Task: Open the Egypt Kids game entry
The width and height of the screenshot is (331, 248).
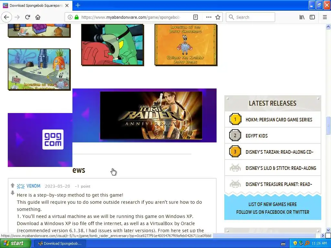Action: click(x=256, y=136)
